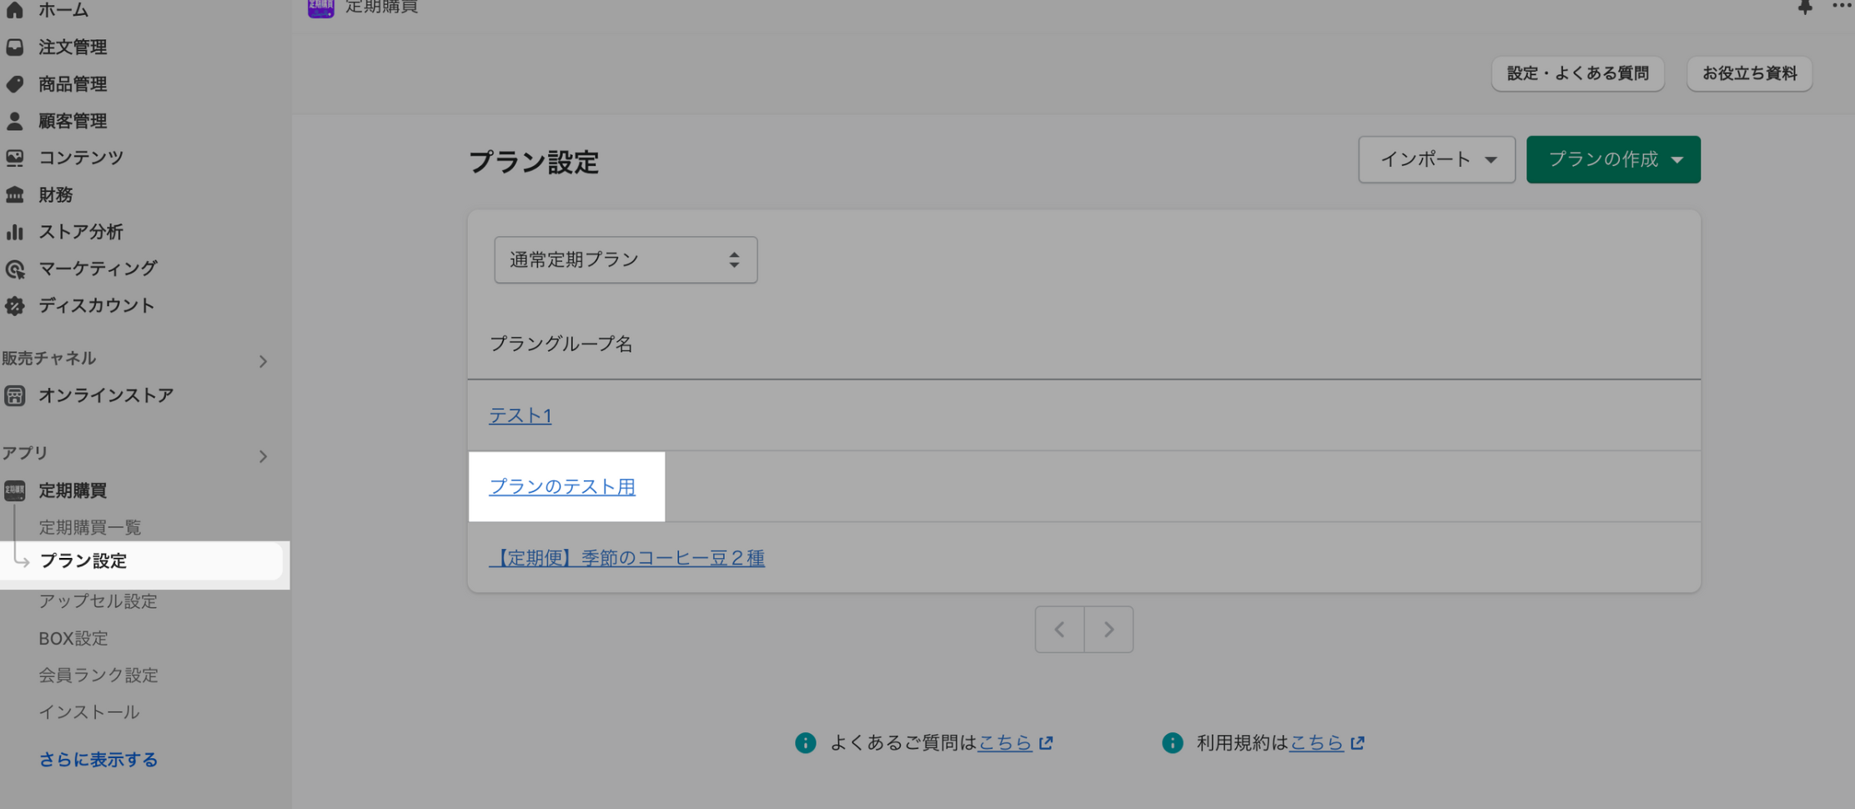Click the ストア分析 bar chart icon

[x=15, y=232]
